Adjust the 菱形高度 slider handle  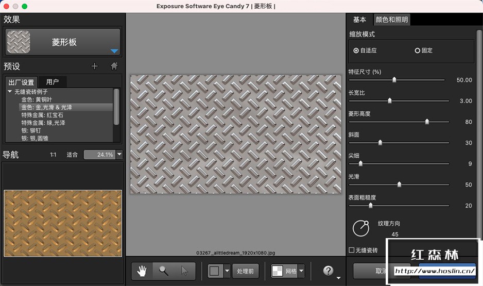pyautogui.click(x=427, y=122)
